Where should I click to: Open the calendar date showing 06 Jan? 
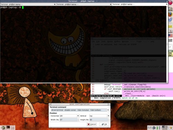click(x=170, y=53)
